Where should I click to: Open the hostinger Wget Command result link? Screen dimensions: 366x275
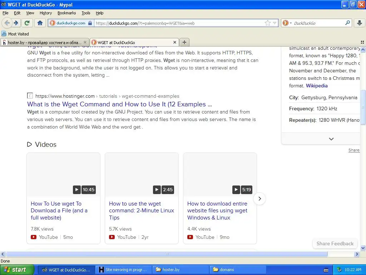(119, 104)
